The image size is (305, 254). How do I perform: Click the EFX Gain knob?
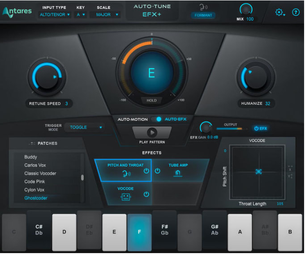206,127
